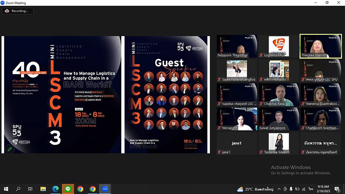Click Zoom Meeting window title icon
Image resolution: width=345 pixels, height=194 pixels.
tap(3, 3)
